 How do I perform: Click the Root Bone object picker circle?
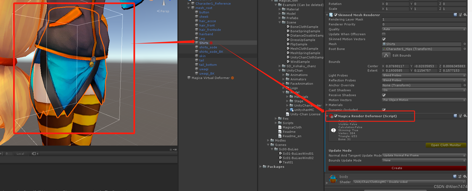tap(465, 49)
